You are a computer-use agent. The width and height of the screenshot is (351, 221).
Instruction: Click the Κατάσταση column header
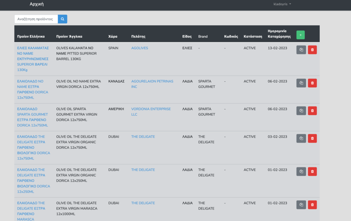pyautogui.click(x=253, y=36)
